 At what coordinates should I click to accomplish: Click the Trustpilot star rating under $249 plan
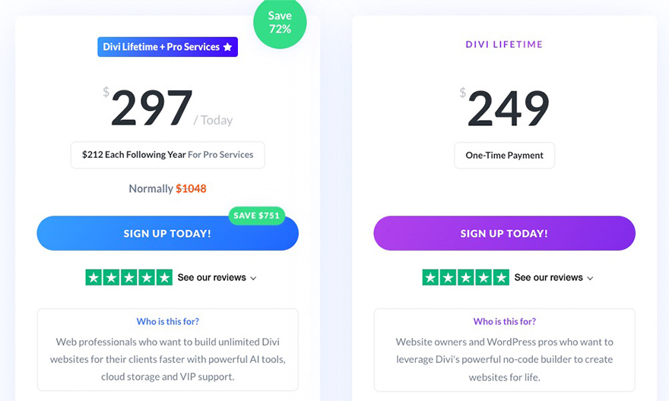tap(465, 277)
